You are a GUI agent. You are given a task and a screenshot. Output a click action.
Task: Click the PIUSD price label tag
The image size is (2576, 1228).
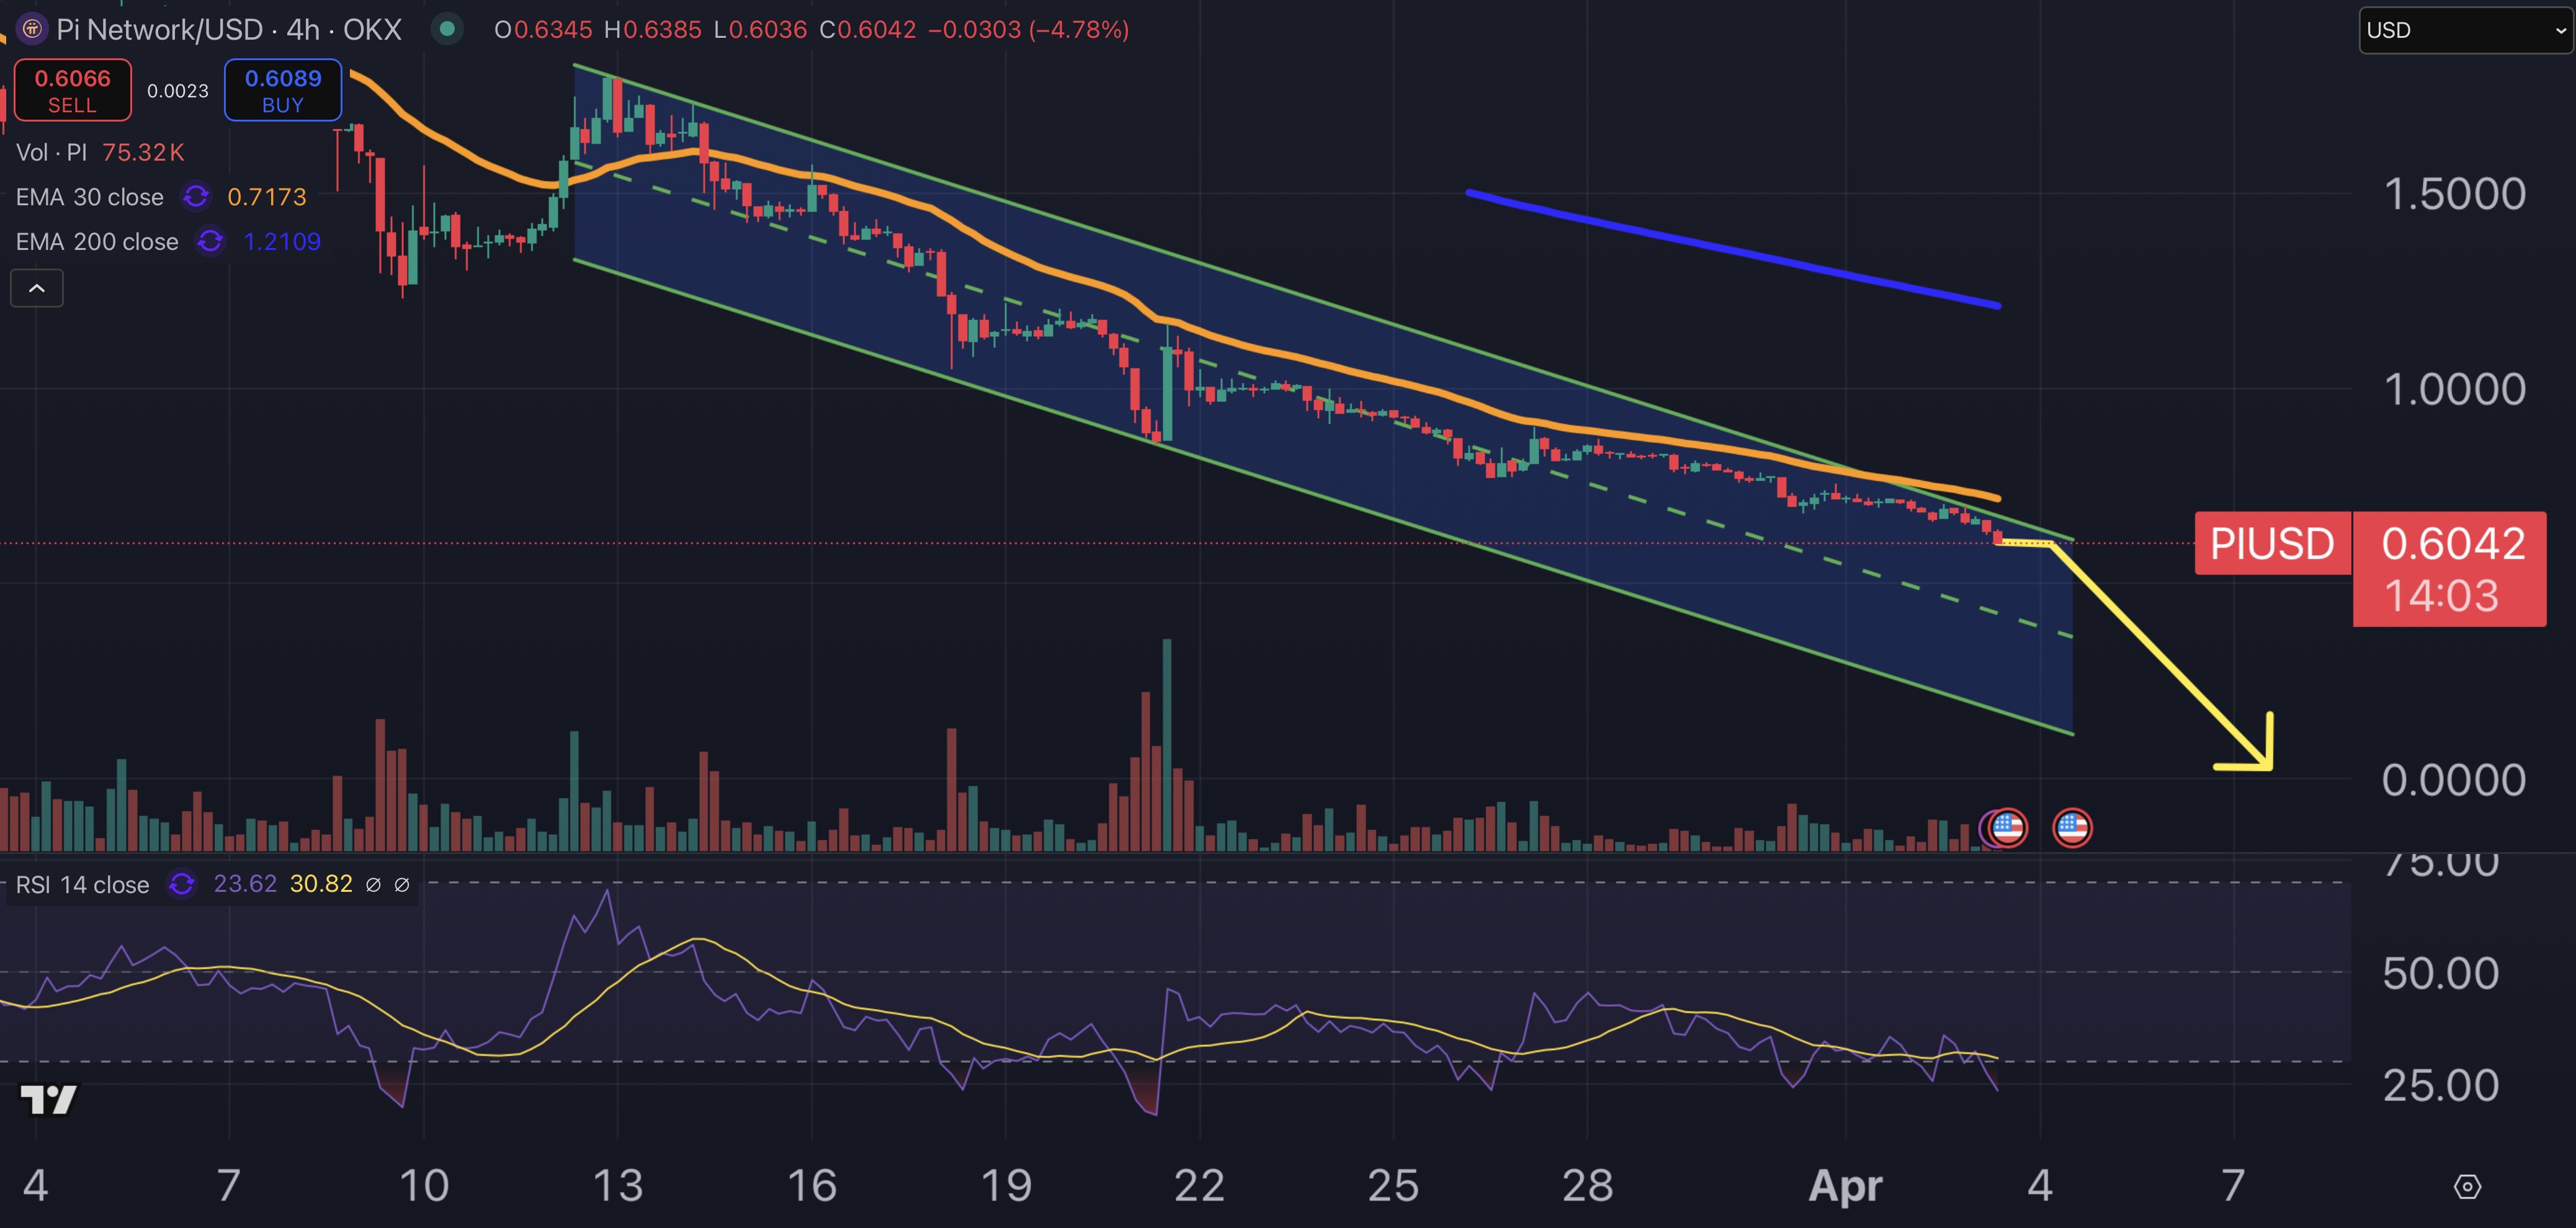(x=2272, y=543)
